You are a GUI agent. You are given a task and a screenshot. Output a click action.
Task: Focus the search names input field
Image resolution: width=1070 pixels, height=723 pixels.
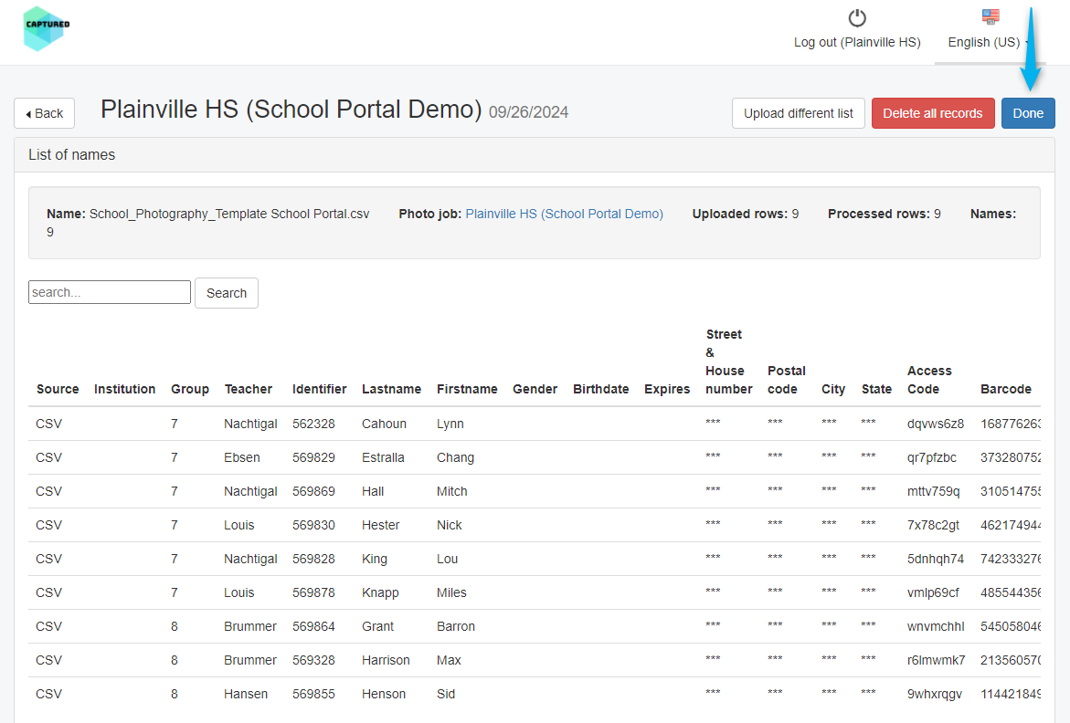(x=109, y=292)
